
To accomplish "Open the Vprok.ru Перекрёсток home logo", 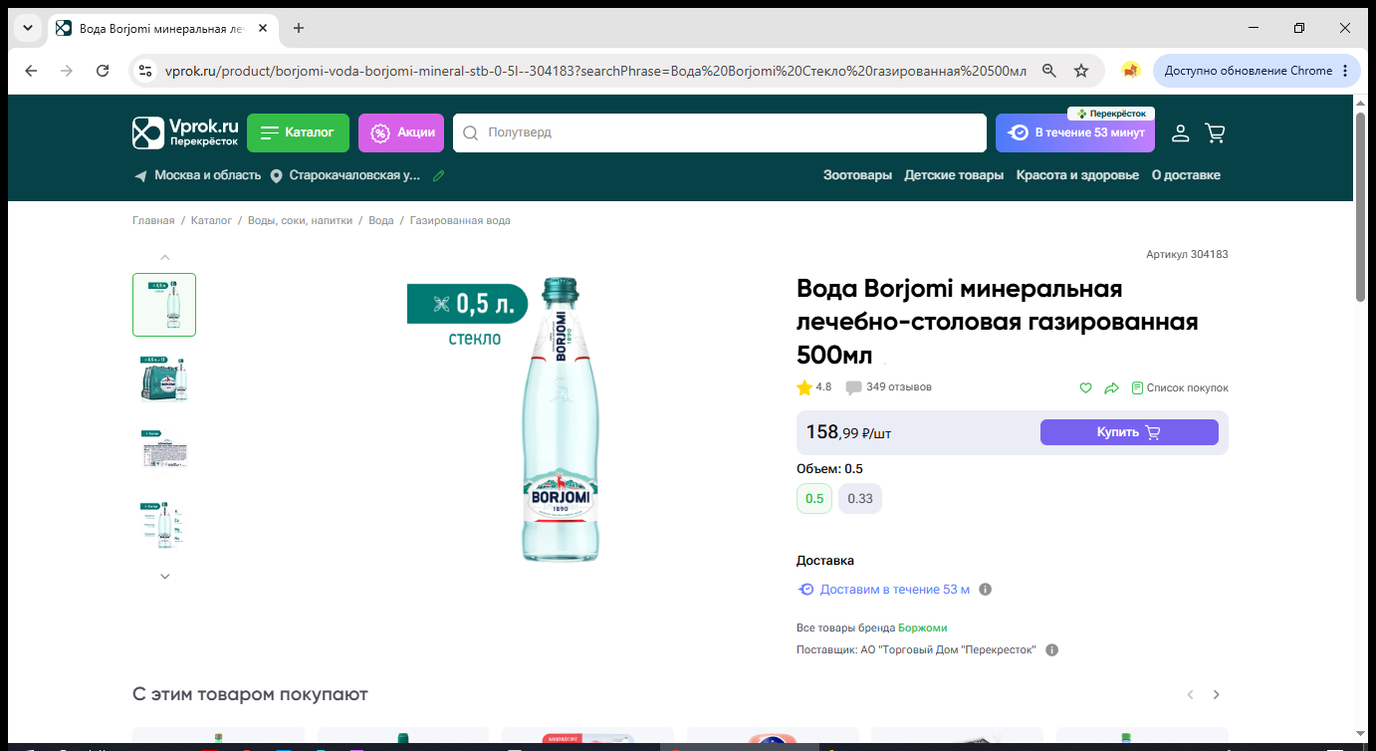I will click(x=186, y=132).
